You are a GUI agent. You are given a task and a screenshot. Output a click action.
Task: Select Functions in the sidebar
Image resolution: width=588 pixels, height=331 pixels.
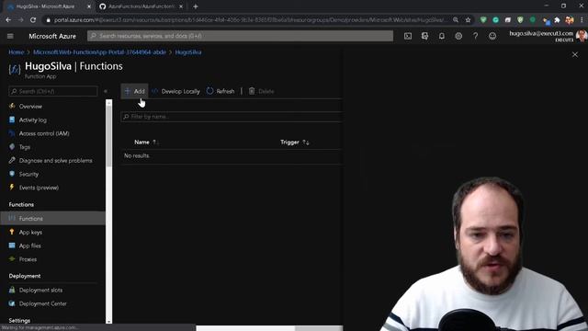(x=53, y=218)
